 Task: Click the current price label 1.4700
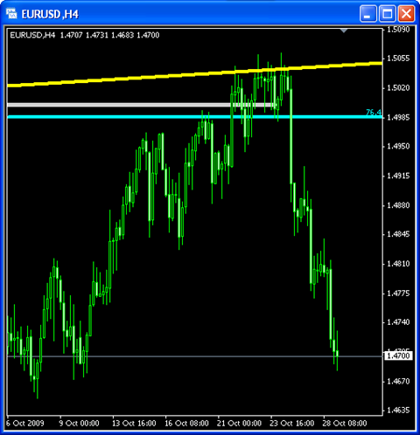click(398, 356)
